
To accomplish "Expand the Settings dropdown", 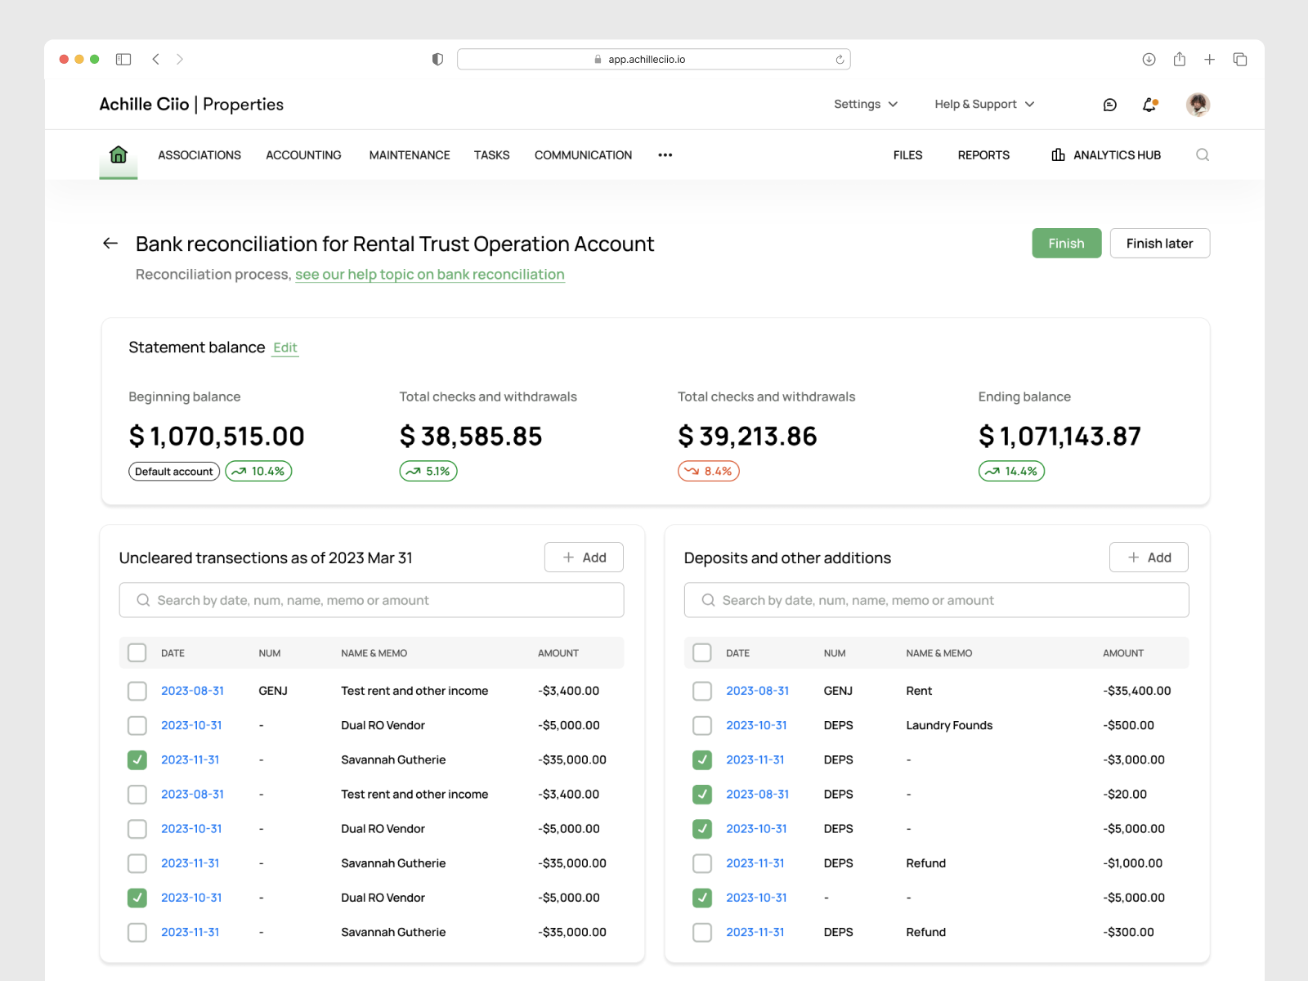I will coord(865,104).
